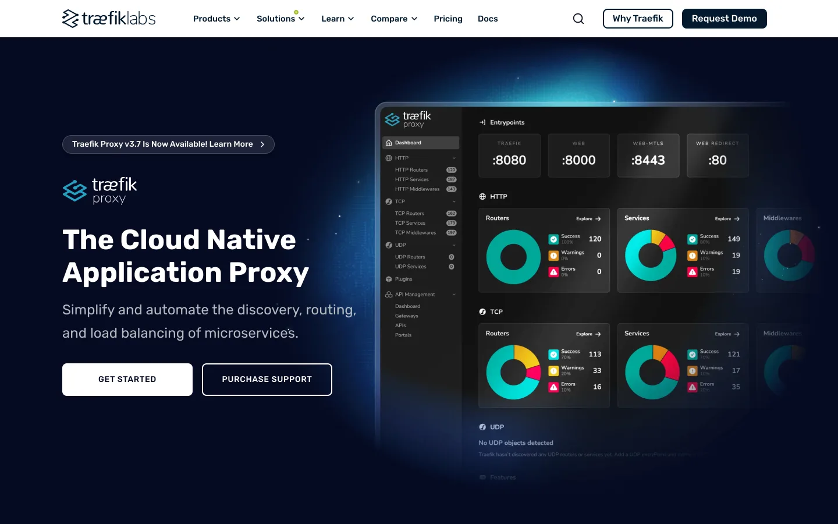
Task: Click the Traefik proxy logo in dashboard sidebar
Action: pos(408,119)
